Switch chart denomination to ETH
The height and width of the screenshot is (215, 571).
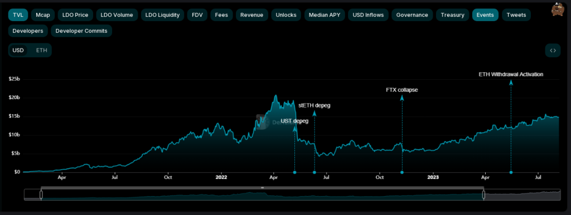41,50
